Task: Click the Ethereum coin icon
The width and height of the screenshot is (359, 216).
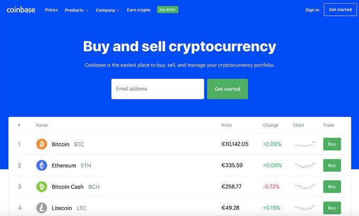Action: (42, 165)
